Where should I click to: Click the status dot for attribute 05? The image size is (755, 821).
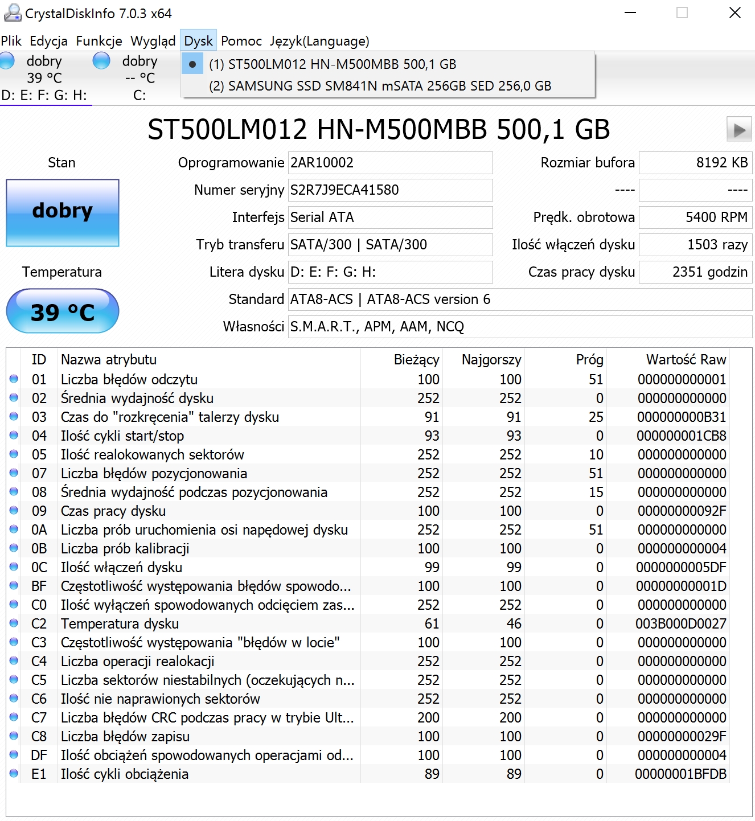pos(14,454)
